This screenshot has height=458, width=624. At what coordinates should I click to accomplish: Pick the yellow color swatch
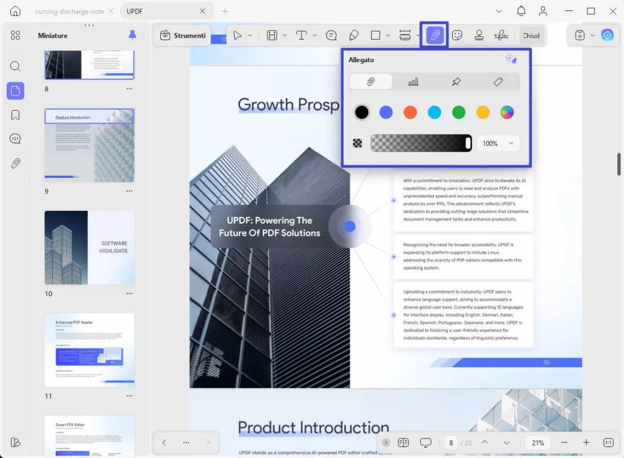[x=483, y=113]
